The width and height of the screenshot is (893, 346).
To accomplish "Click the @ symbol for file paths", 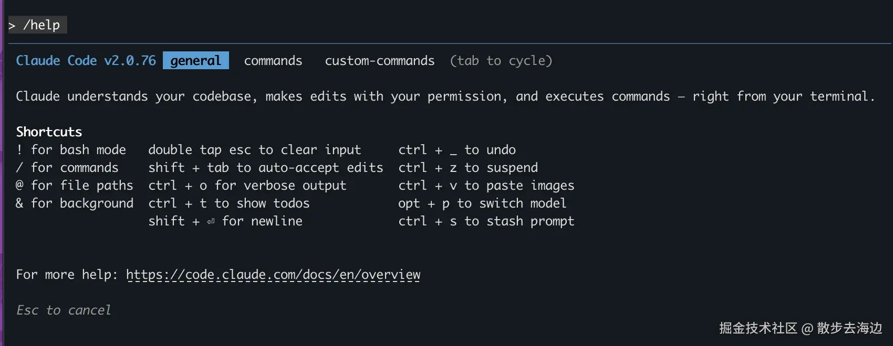I will pos(19,186).
